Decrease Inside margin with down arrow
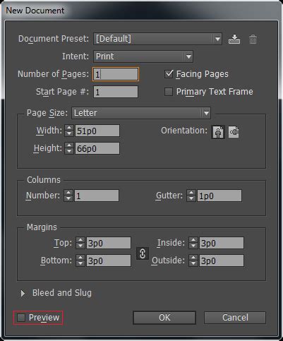The image size is (283, 341). pos(193,246)
